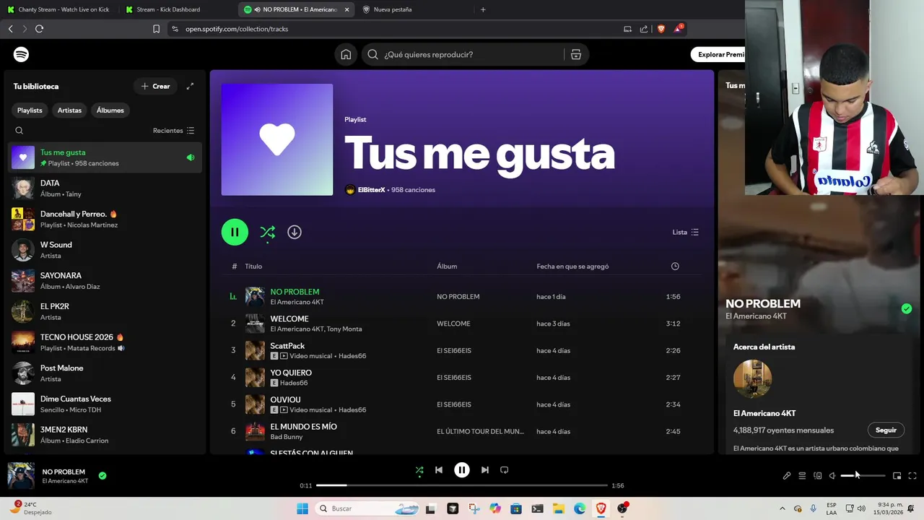Open the miniplayer icon

coord(897,476)
